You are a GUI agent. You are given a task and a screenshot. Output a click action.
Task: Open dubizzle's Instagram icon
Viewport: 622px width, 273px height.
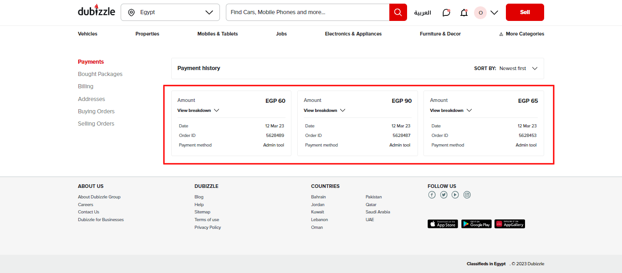point(467,194)
